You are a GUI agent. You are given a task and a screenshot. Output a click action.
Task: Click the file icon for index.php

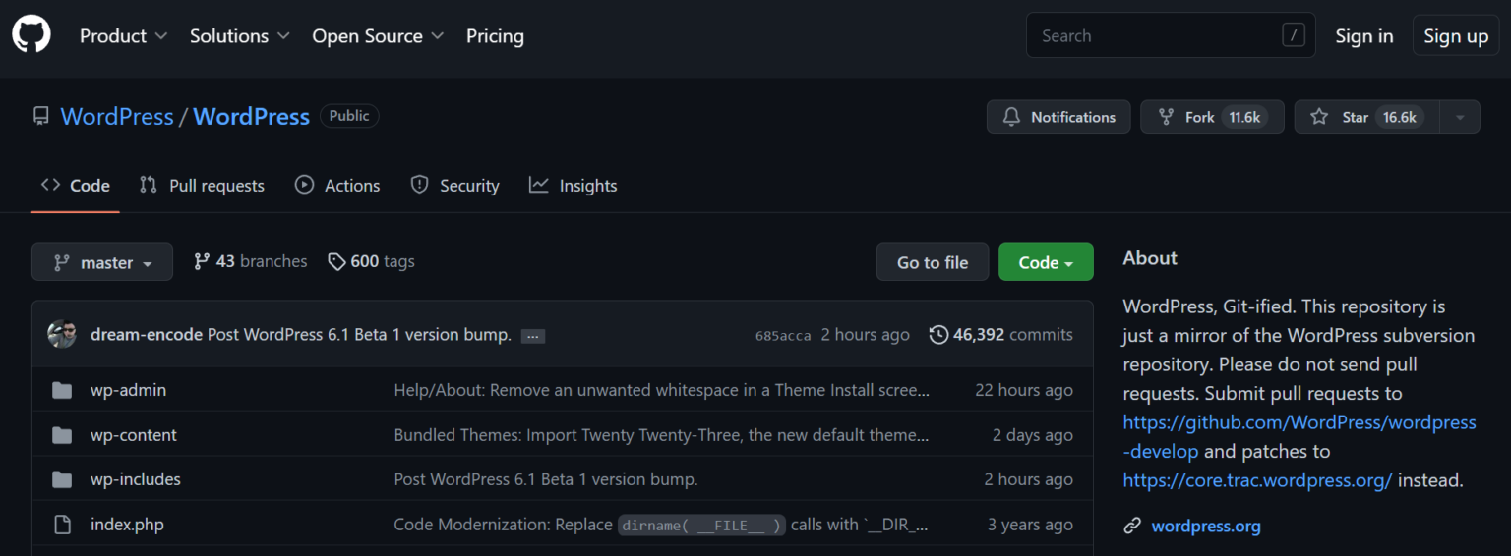tap(62, 525)
